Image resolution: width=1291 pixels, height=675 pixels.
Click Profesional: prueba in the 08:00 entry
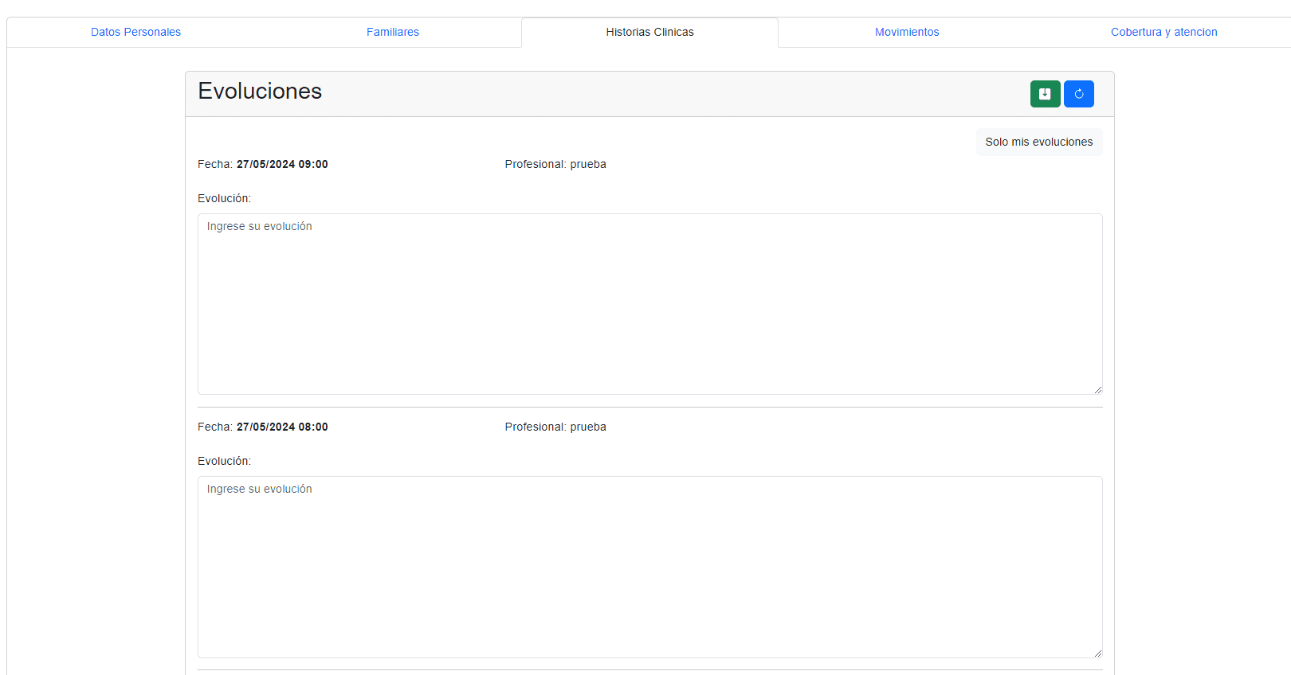click(x=555, y=427)
